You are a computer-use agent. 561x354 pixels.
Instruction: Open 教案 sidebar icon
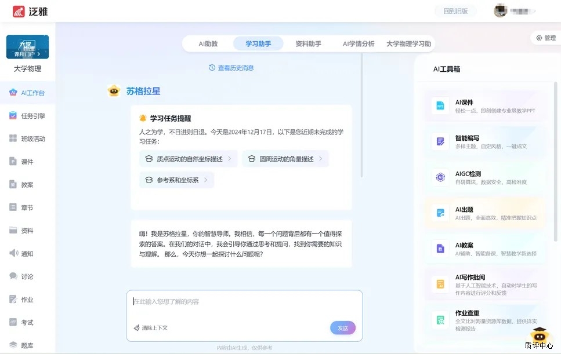pos(13,184)
